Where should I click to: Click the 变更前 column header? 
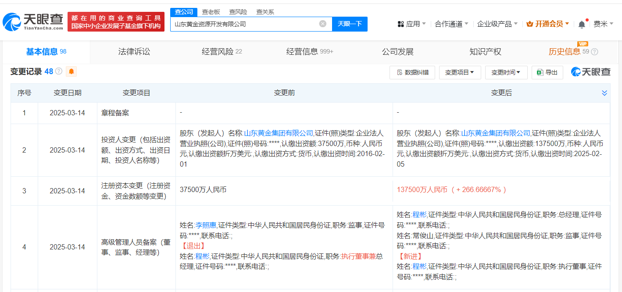coord(284,93)
